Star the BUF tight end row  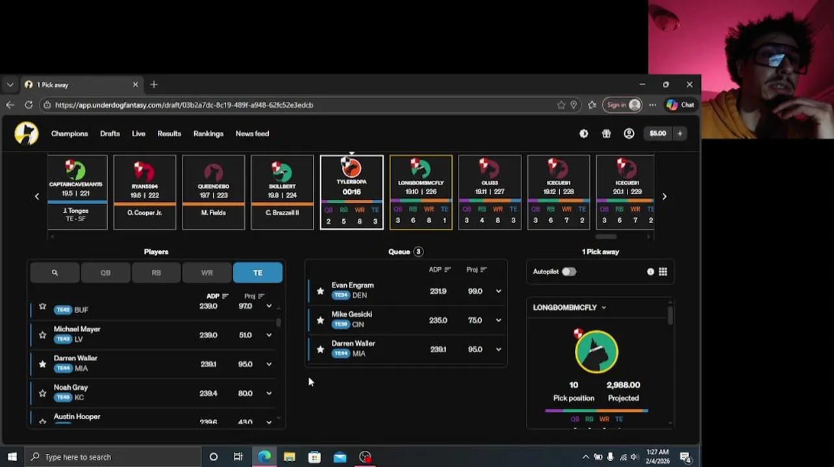43,306
